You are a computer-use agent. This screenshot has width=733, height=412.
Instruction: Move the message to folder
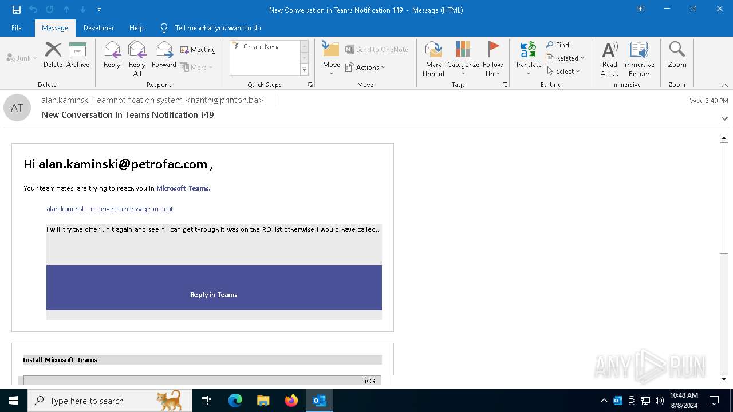(331, 58)
